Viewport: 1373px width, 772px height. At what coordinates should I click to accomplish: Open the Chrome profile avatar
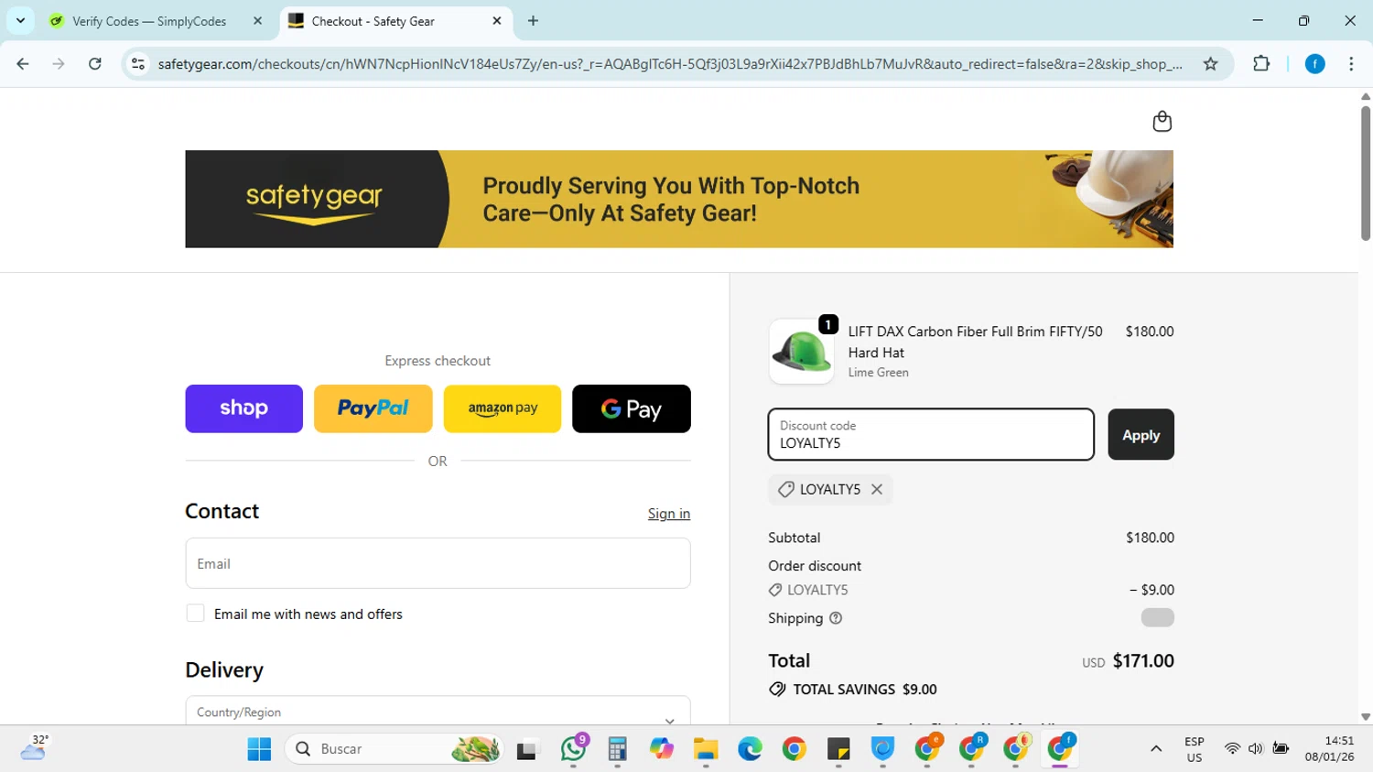[1314, 64]
